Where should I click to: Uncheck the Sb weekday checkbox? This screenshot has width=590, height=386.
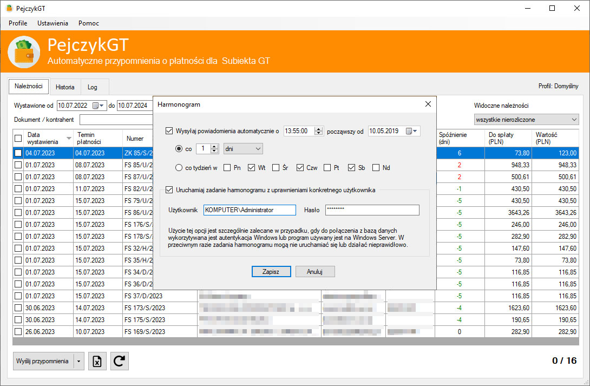click(351, 168)
